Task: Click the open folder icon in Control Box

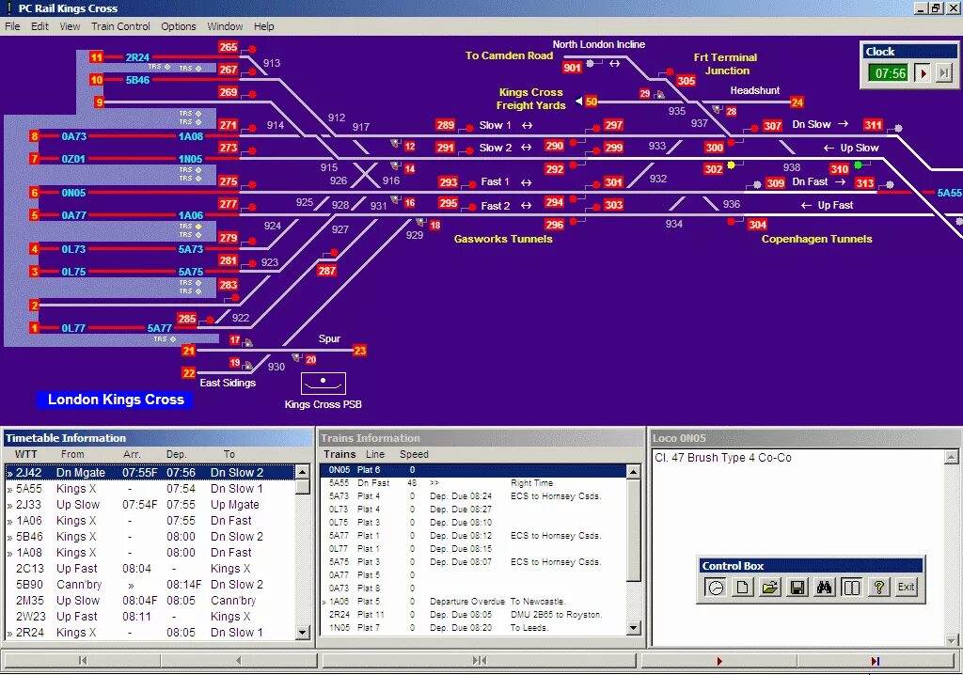Action: (769, 588)
